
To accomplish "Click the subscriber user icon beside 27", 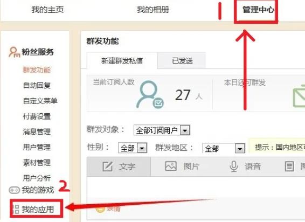I will click(x=150, y=94).
